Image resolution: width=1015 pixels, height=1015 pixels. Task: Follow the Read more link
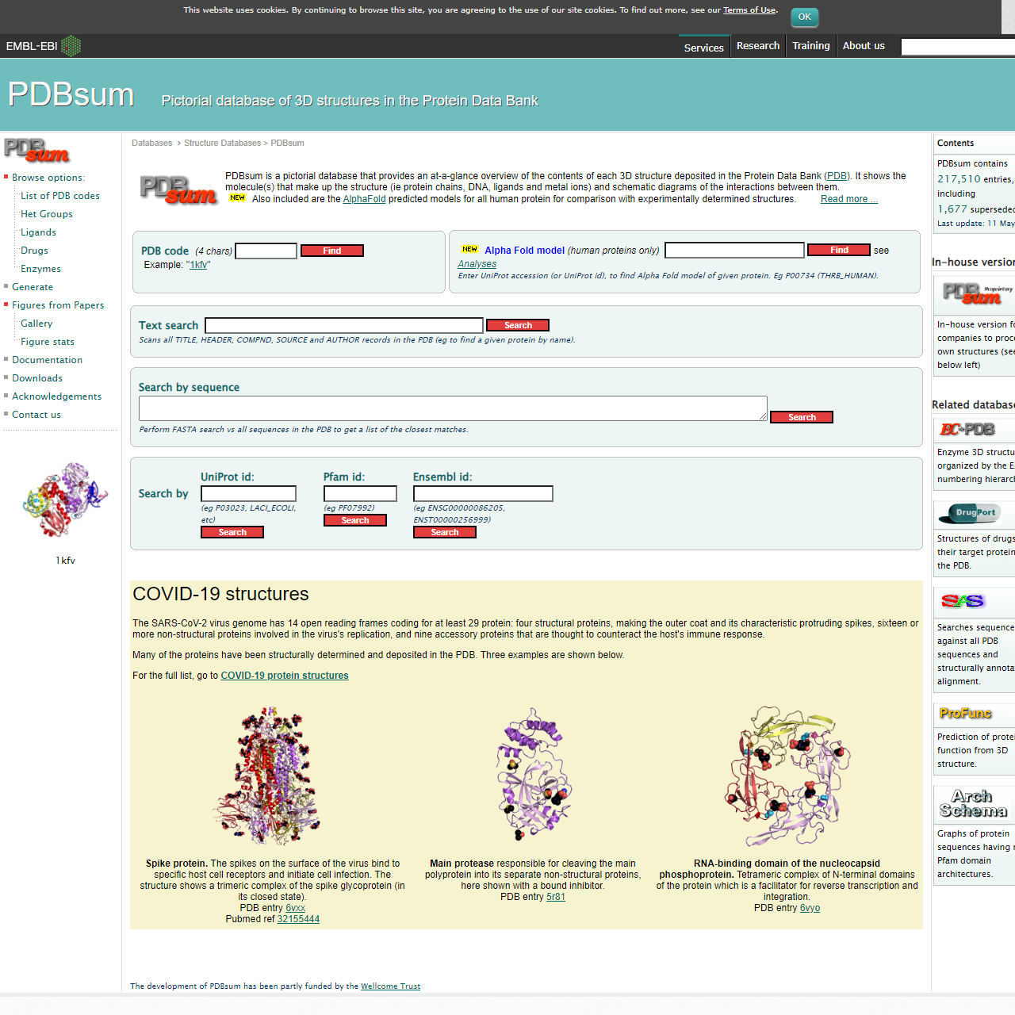pos(848,199)
